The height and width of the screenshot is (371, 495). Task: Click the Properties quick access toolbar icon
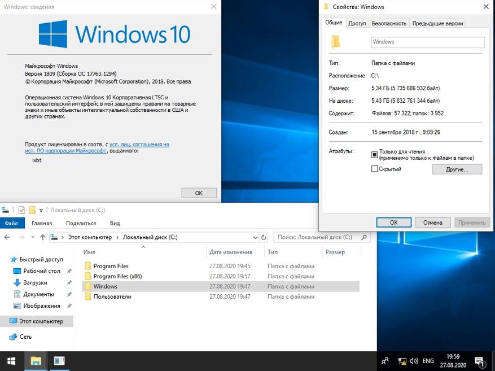pyautogui.click(x=22, y=210)
